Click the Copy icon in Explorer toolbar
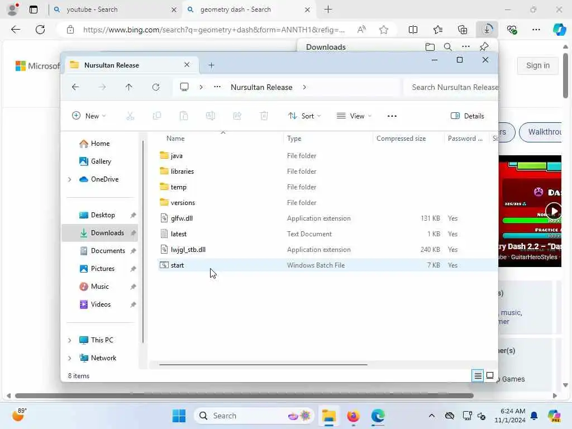The width and height of the screenshot is (572, 429). coord(157,116)
